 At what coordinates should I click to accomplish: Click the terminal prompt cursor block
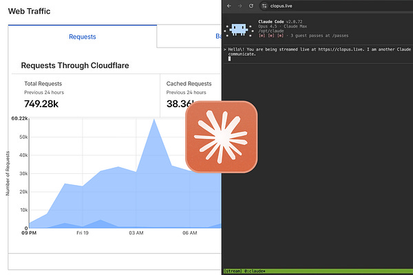click(x=229, y=58)
